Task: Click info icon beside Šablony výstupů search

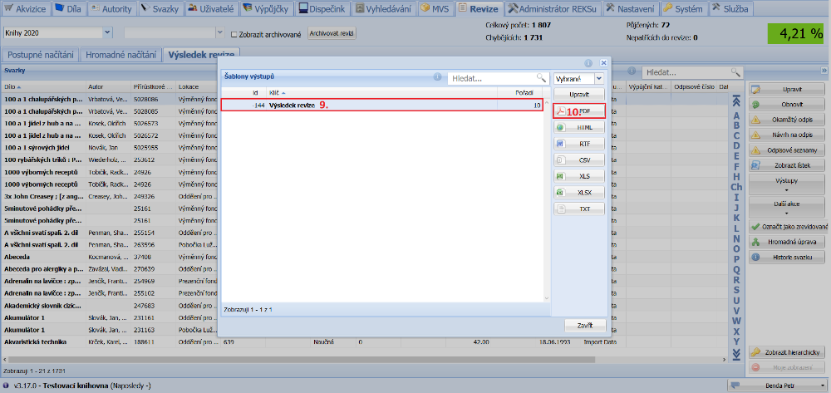Action: tap(437, 77)
